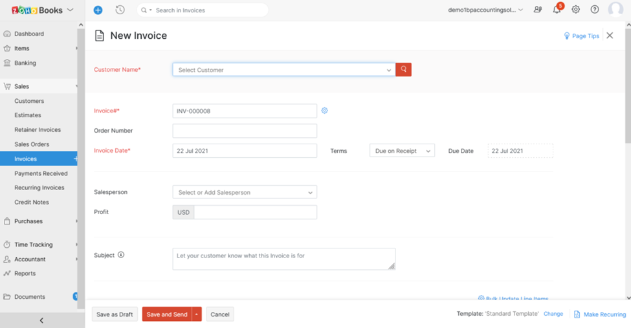The height and width of the screenshot is (328, 631).
Task: Click the Invoice Date field
Action: 245,151
